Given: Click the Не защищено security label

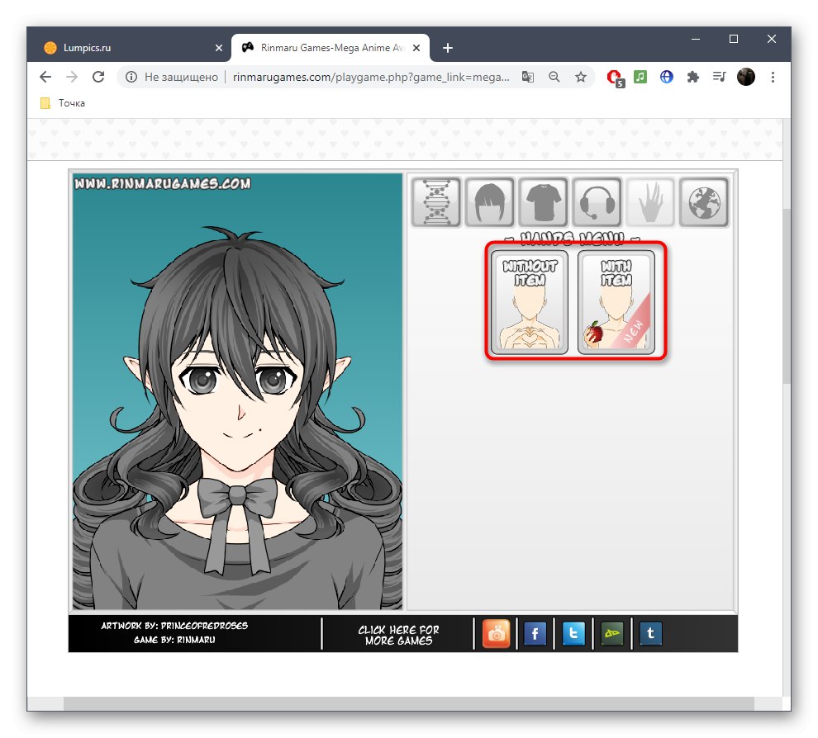Looking at the screenshot, I should 181,77.
